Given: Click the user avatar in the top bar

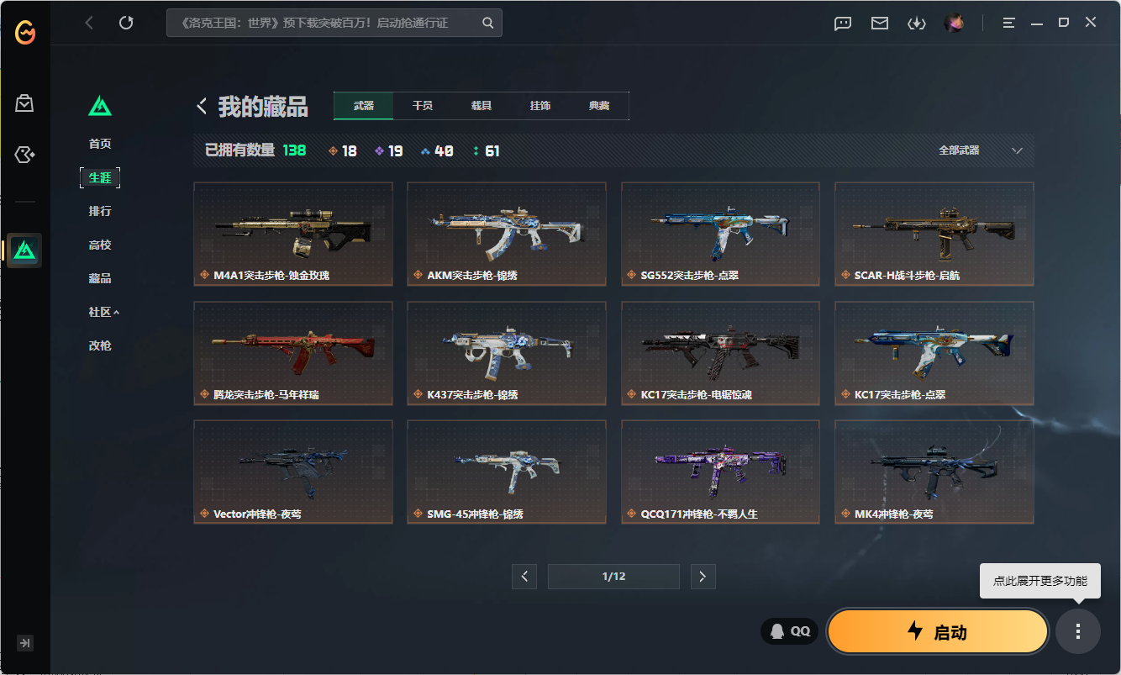Looking at the screenshot, I should (954, 23).
